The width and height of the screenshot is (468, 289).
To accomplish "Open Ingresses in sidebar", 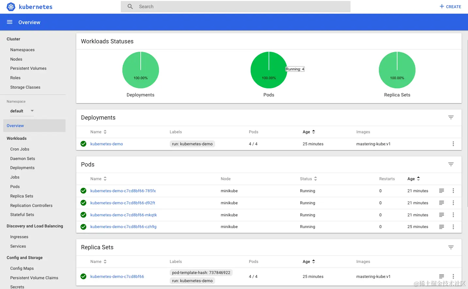I will (x=19, y=237).
